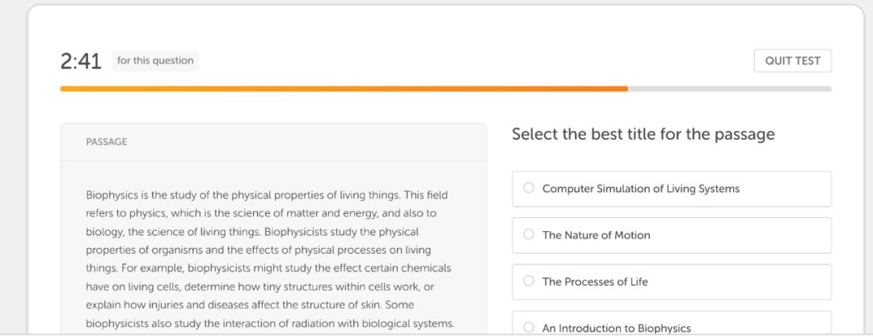Click the 2:41 countdown timer
Viewport: 873px width, 336px height.
coord(80,61)
